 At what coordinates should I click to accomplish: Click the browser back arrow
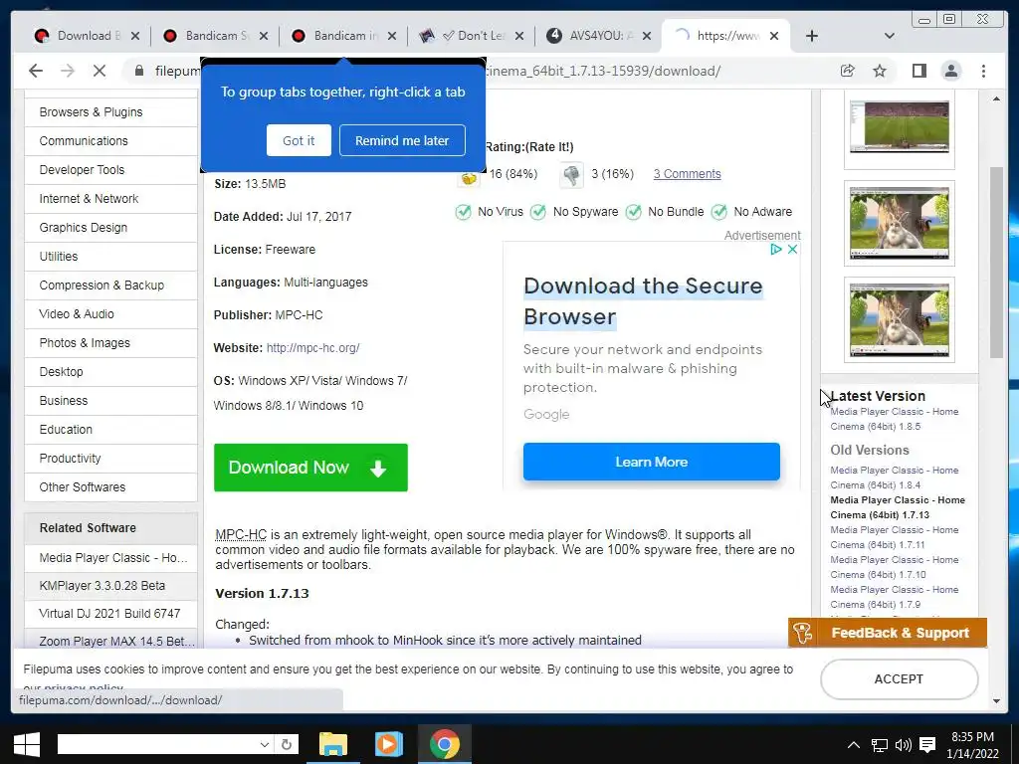pos(36,71)
